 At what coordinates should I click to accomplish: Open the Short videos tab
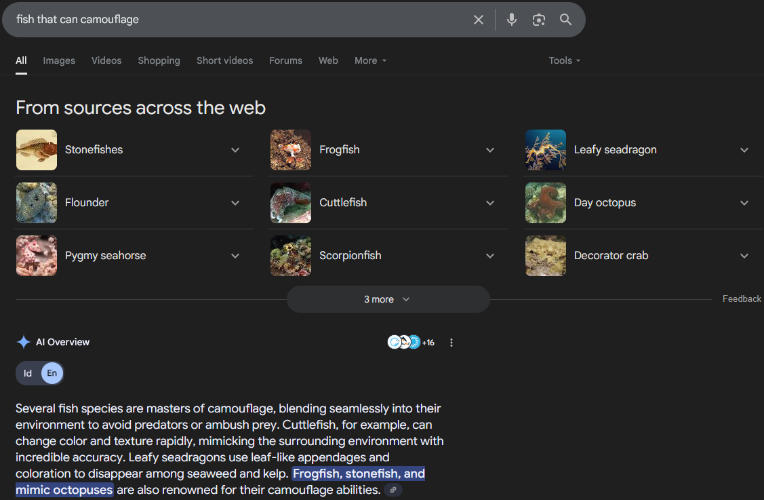[224, 60]
